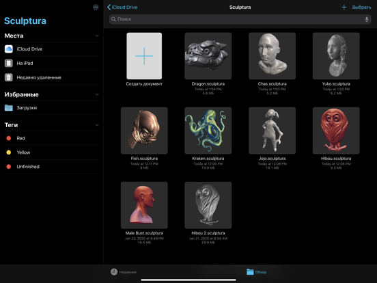Viewport: 377px width, 283px height.
Task: Click the Male Bust.sculptura file name
Action: click(x=144, y=233)
